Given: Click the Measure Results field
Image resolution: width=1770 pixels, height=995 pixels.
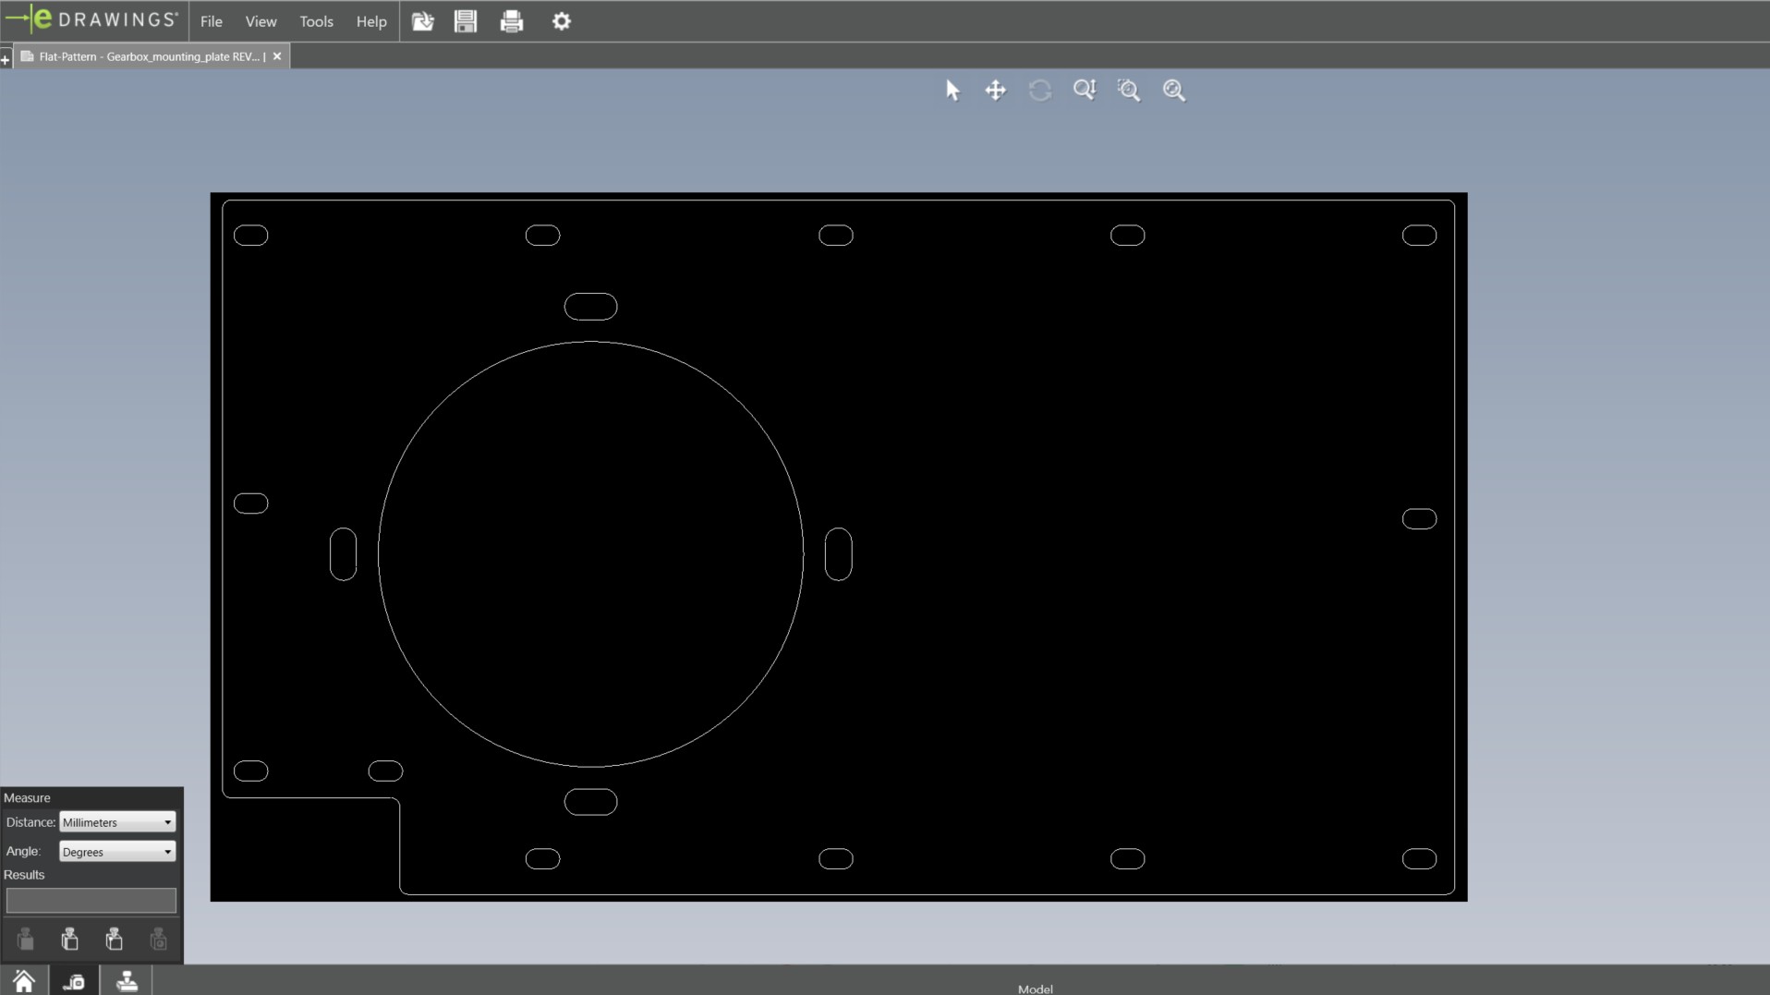Looking at the screenshot, I should [x=91, y=901].
